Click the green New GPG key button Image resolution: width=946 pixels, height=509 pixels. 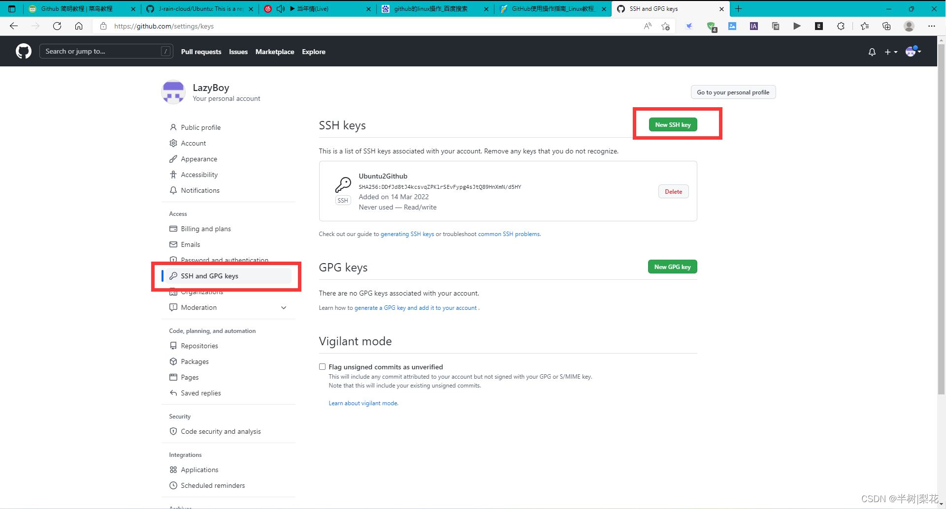672,267
